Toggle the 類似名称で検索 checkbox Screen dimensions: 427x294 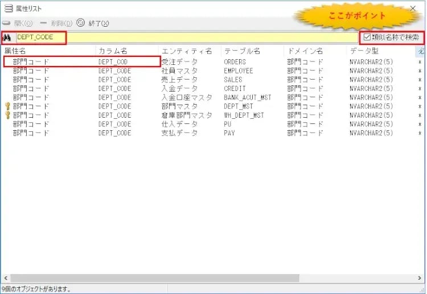[x=367, y=38]
